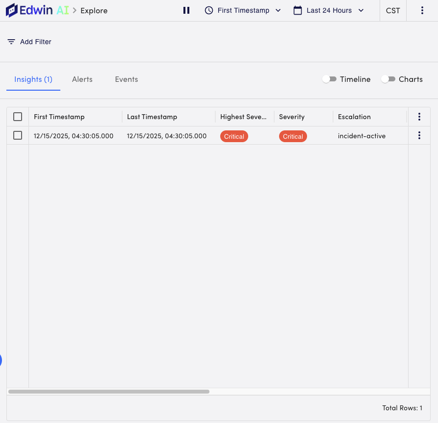438x423 pixels.
Task: Click the Explore breadcrumb
Action: (x=94, y=10)
